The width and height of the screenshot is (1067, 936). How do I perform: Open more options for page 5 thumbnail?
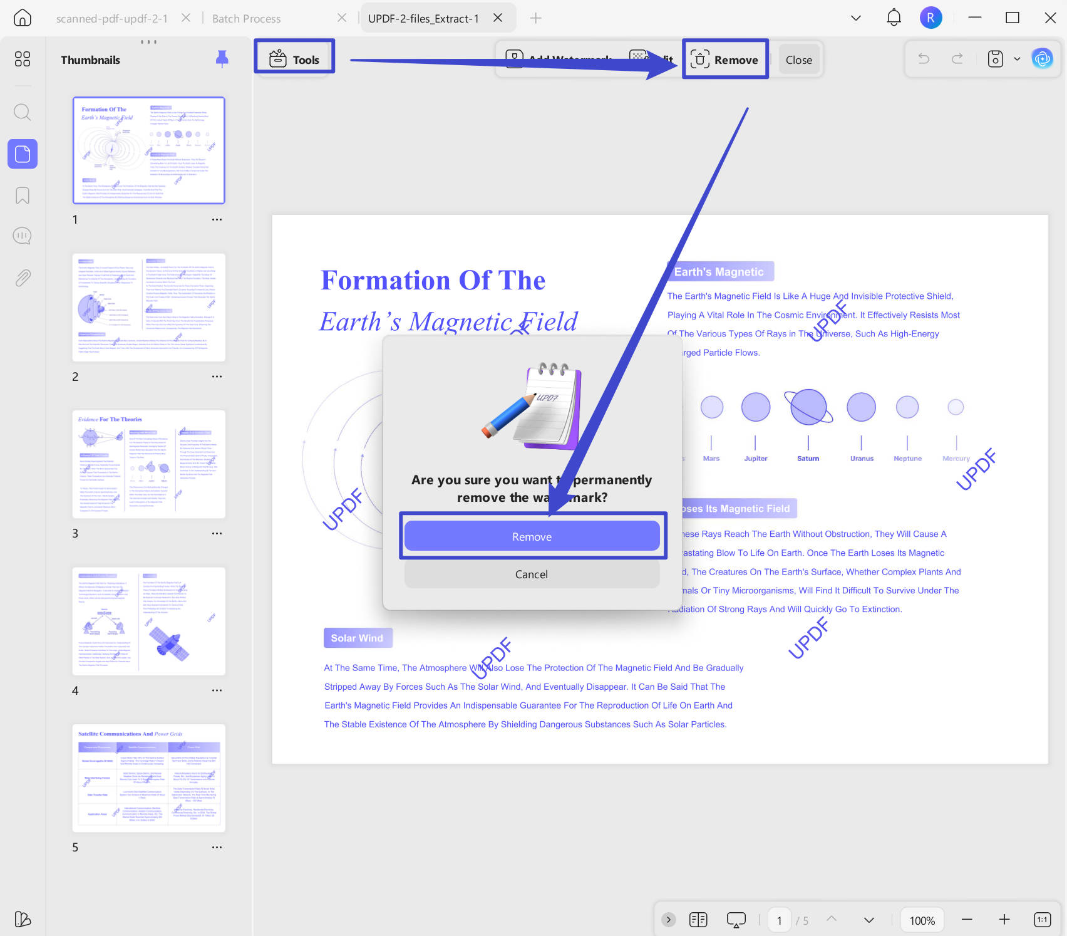coord(217,848)
